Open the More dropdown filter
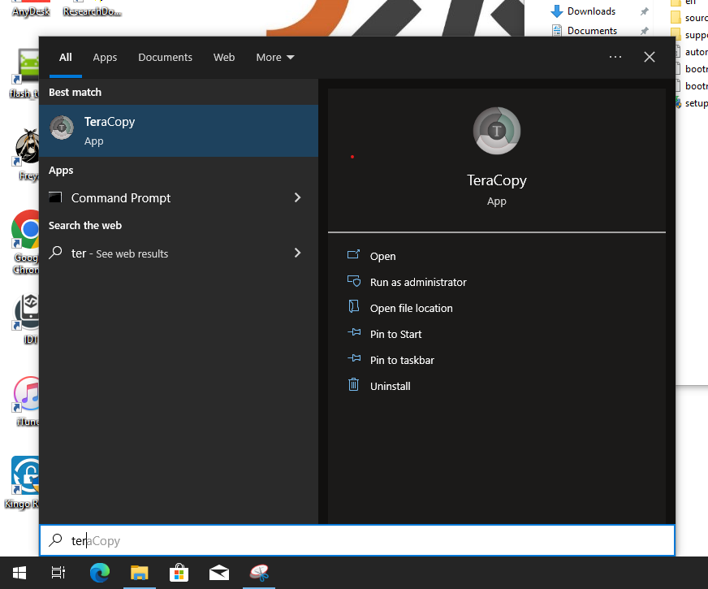The width and height of the screenshot is (708, 589). [275, 58]
